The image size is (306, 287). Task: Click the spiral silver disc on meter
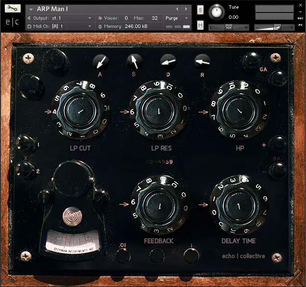pos(72,216)
